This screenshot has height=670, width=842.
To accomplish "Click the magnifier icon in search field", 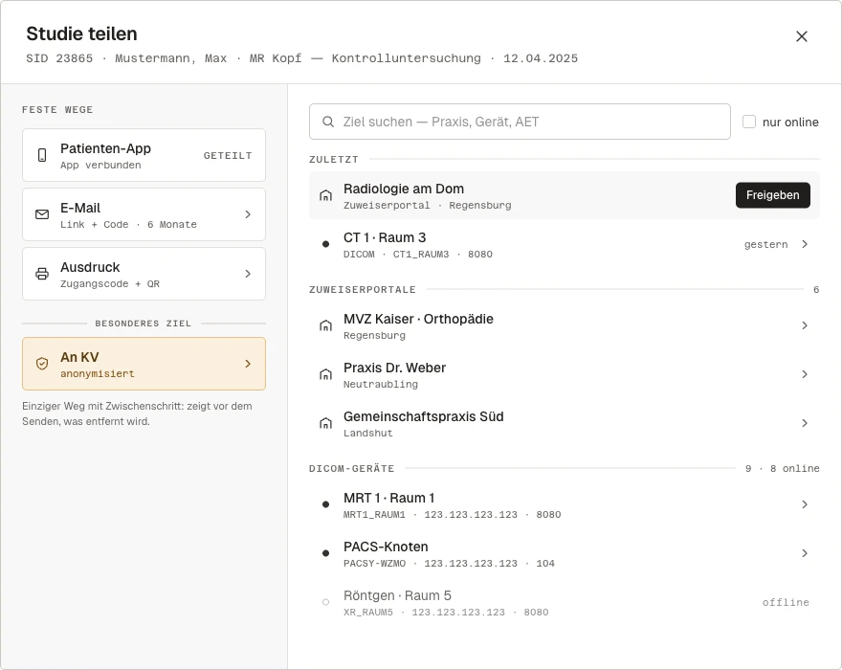I will (x=328, y=122).
